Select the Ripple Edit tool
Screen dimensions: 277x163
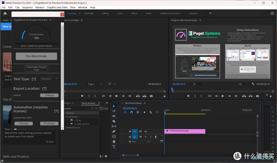114,116
